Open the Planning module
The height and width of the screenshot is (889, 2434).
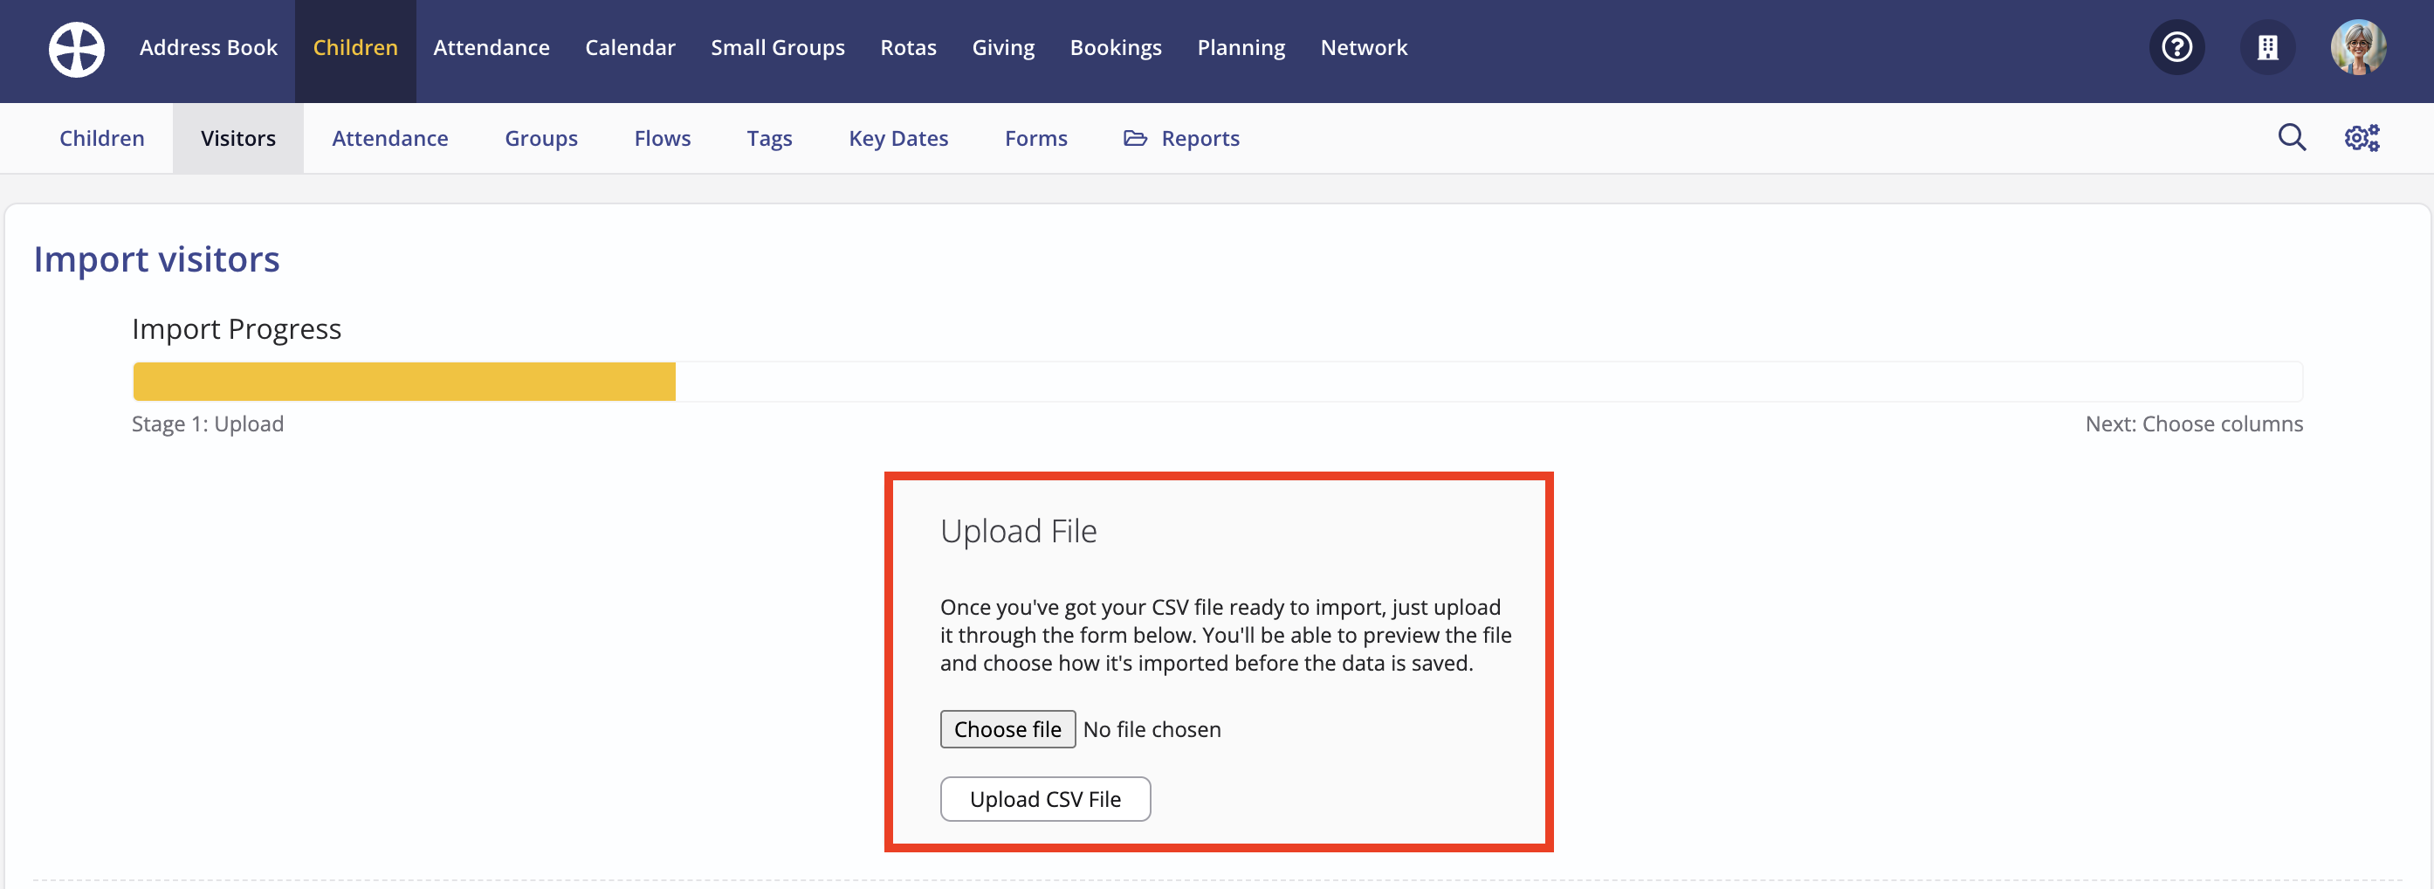coord(1241,47)
